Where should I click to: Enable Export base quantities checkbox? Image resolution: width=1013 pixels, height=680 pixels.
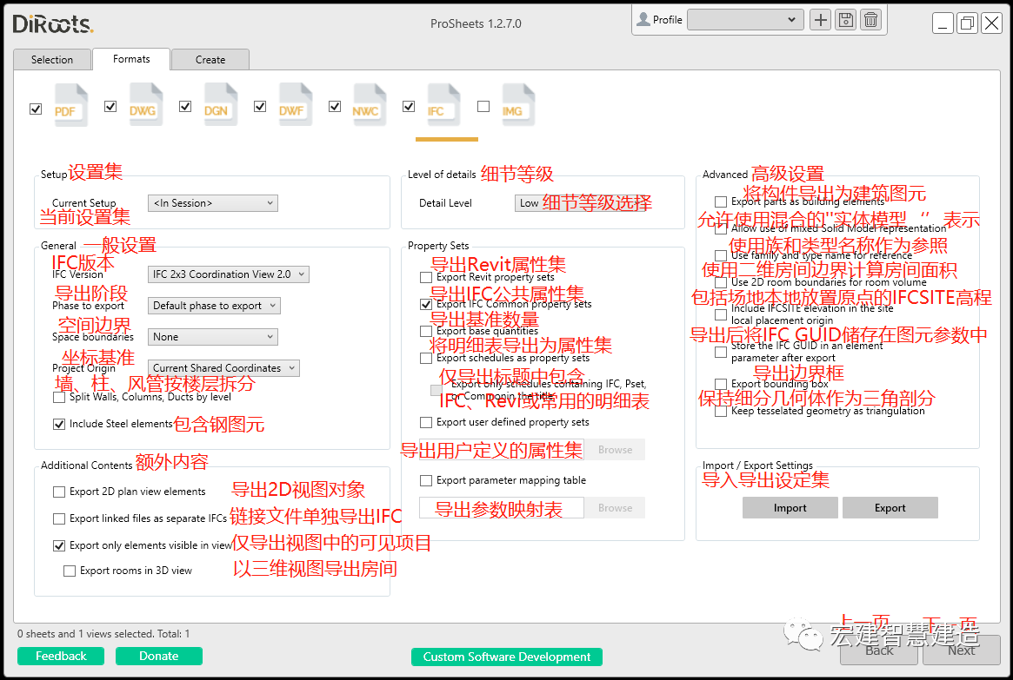point(426,331)
